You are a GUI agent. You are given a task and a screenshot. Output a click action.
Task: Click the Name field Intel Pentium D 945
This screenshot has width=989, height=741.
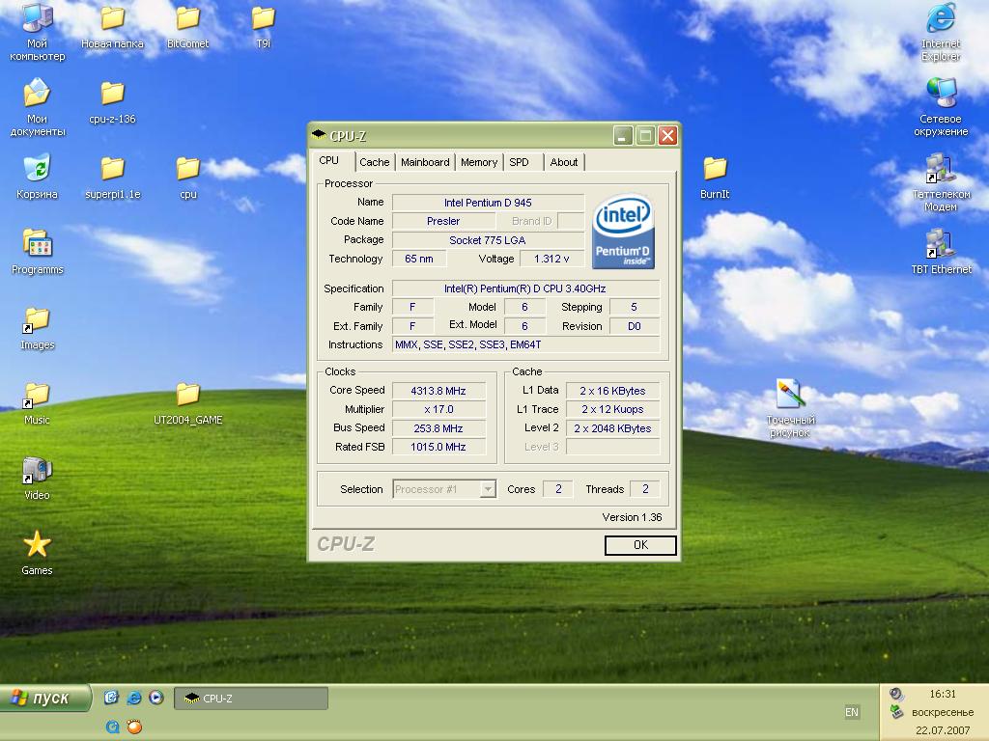coord(488,203)
